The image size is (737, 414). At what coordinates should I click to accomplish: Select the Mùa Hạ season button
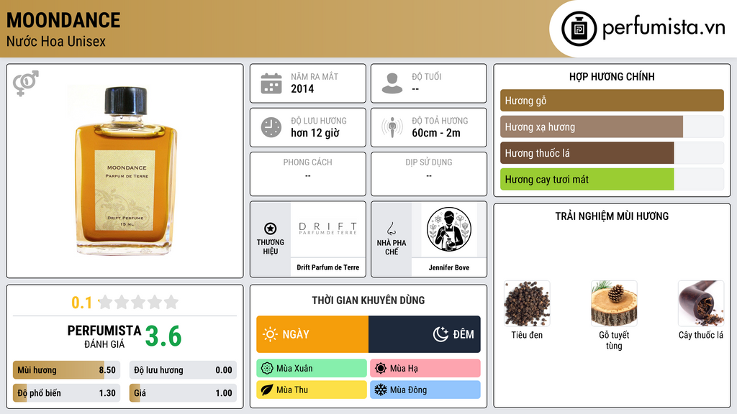425,369
